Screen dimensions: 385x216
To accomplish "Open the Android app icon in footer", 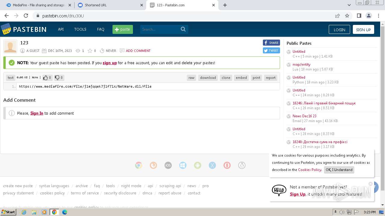I will [x=198, y=165].
